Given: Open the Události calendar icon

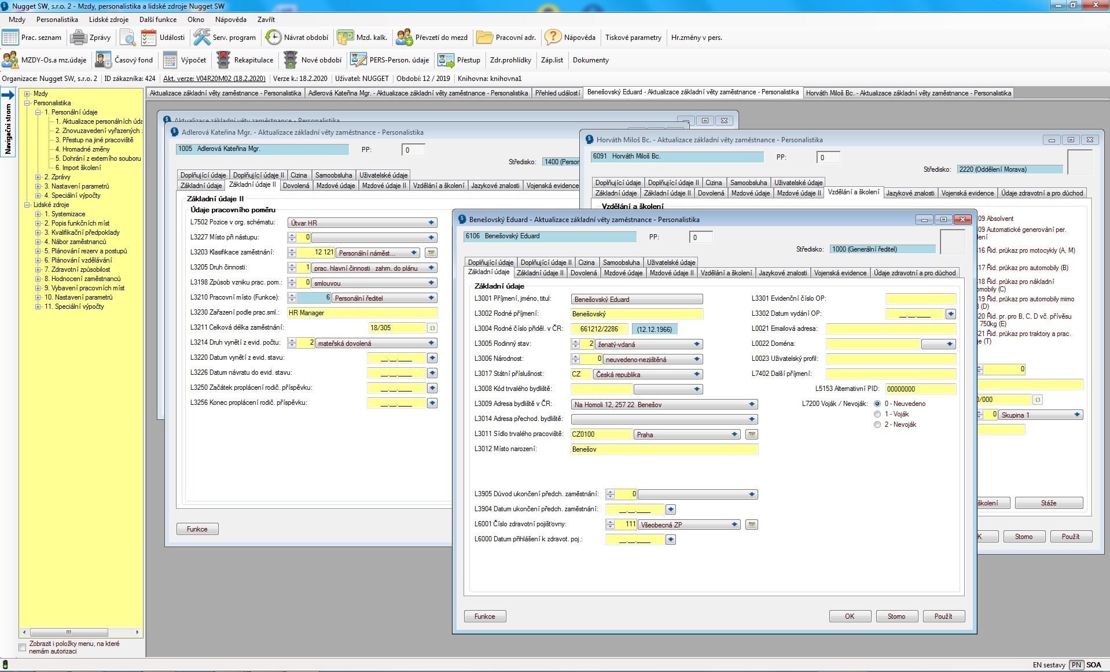Looking at the screenshot, I should point(149,38).
